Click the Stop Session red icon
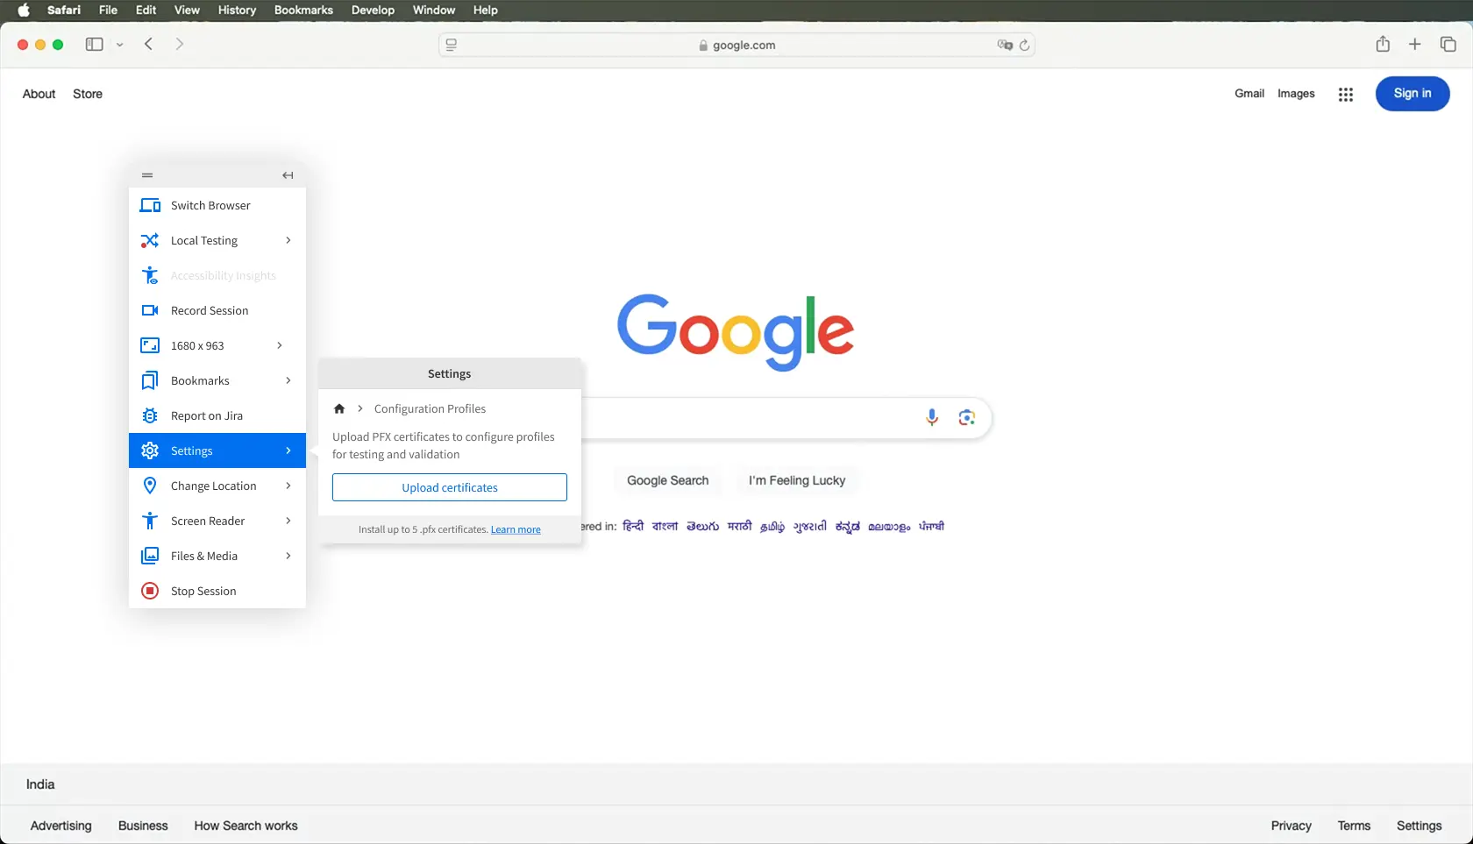 pyautogui.click(x=150, y=591)
